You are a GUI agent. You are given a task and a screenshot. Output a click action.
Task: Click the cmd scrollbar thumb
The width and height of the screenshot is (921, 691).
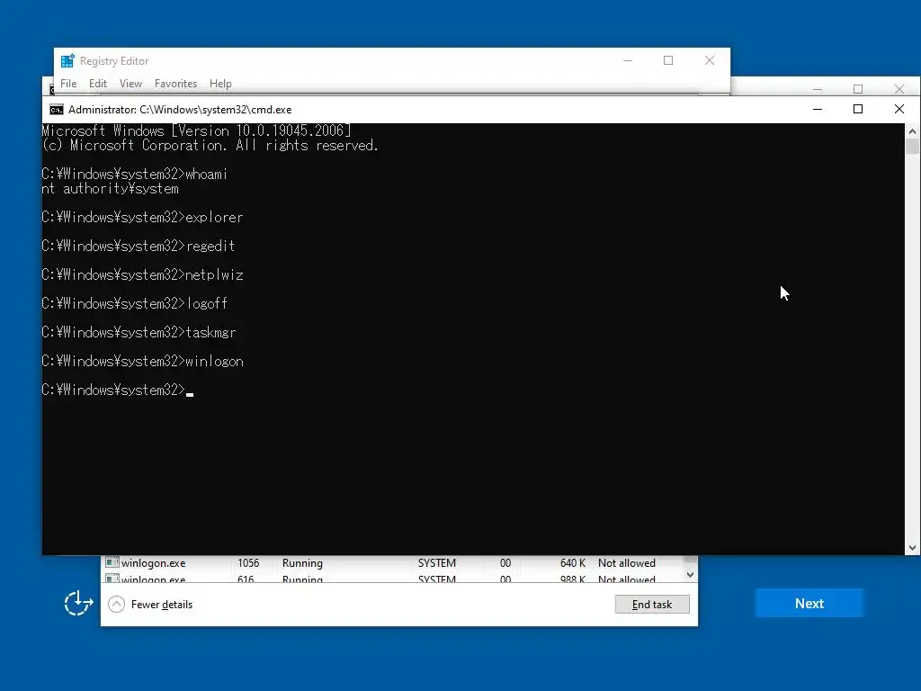912,146
